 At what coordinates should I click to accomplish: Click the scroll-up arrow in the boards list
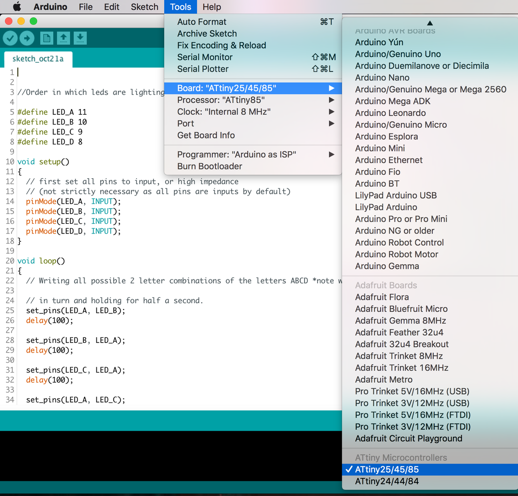430,22
